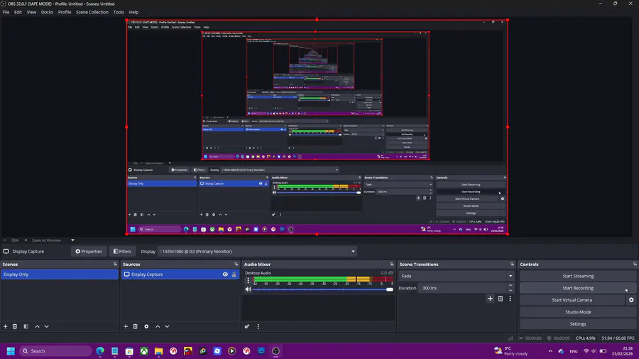The width and height of the screenshot is (639, 359).
Task: Pop out the Scenes dock
Action: click(115, 264)
